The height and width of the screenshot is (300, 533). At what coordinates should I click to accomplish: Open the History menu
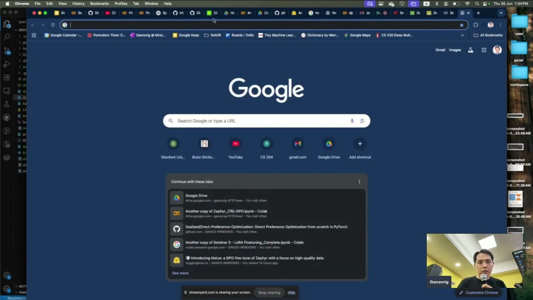(78, 4)
